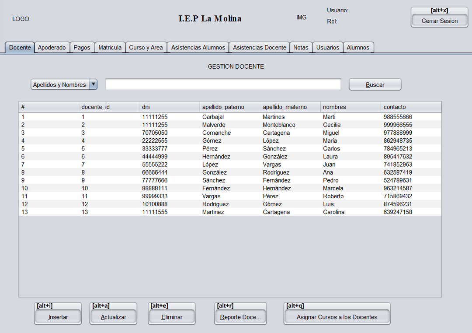472x333 pixels.
Task: Select the Curso y Area tab
Action: point(146,47)
